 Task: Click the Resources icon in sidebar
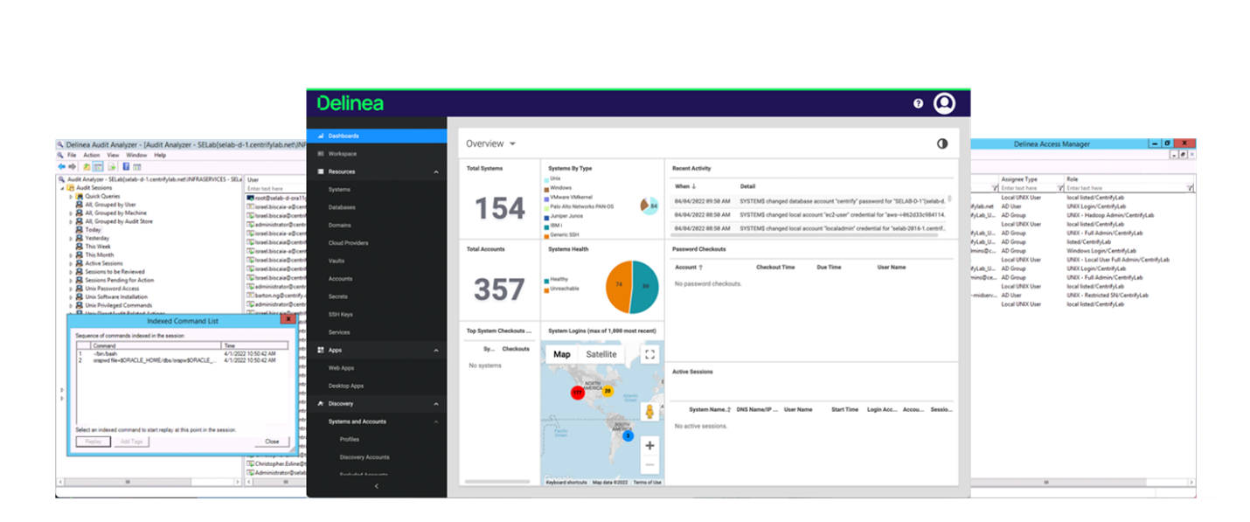321,171
